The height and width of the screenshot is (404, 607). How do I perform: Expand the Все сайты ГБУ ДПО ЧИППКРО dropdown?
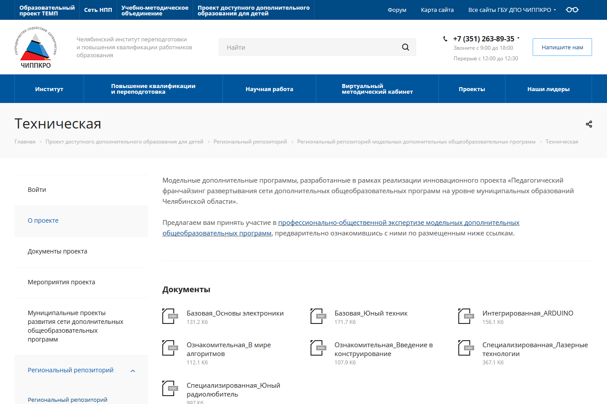point(512,10)
